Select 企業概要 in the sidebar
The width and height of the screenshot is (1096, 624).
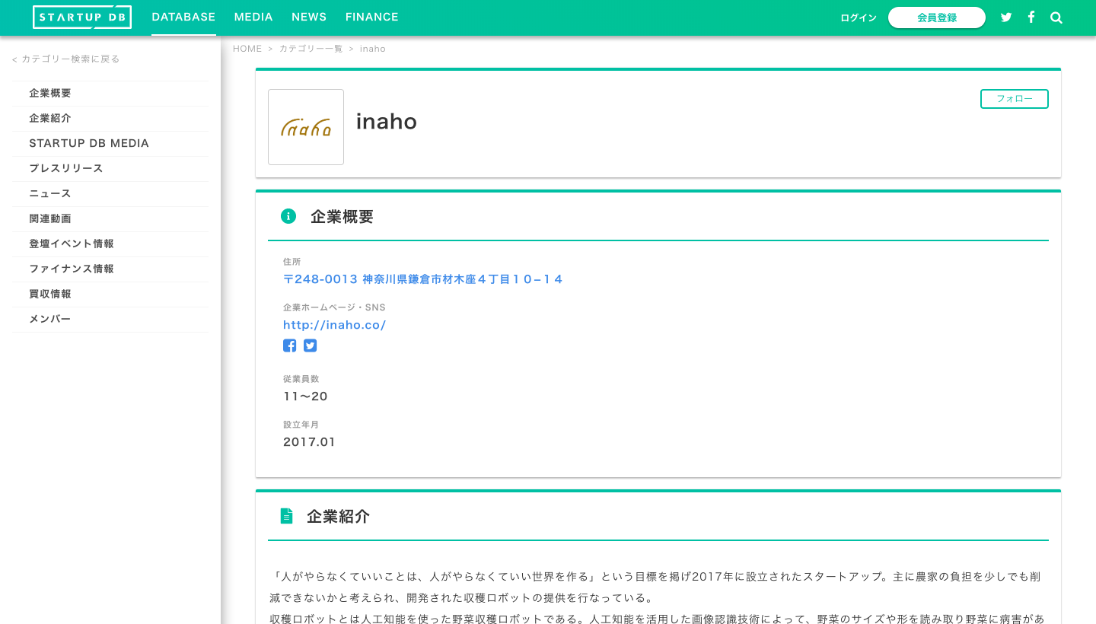point(50,93)
